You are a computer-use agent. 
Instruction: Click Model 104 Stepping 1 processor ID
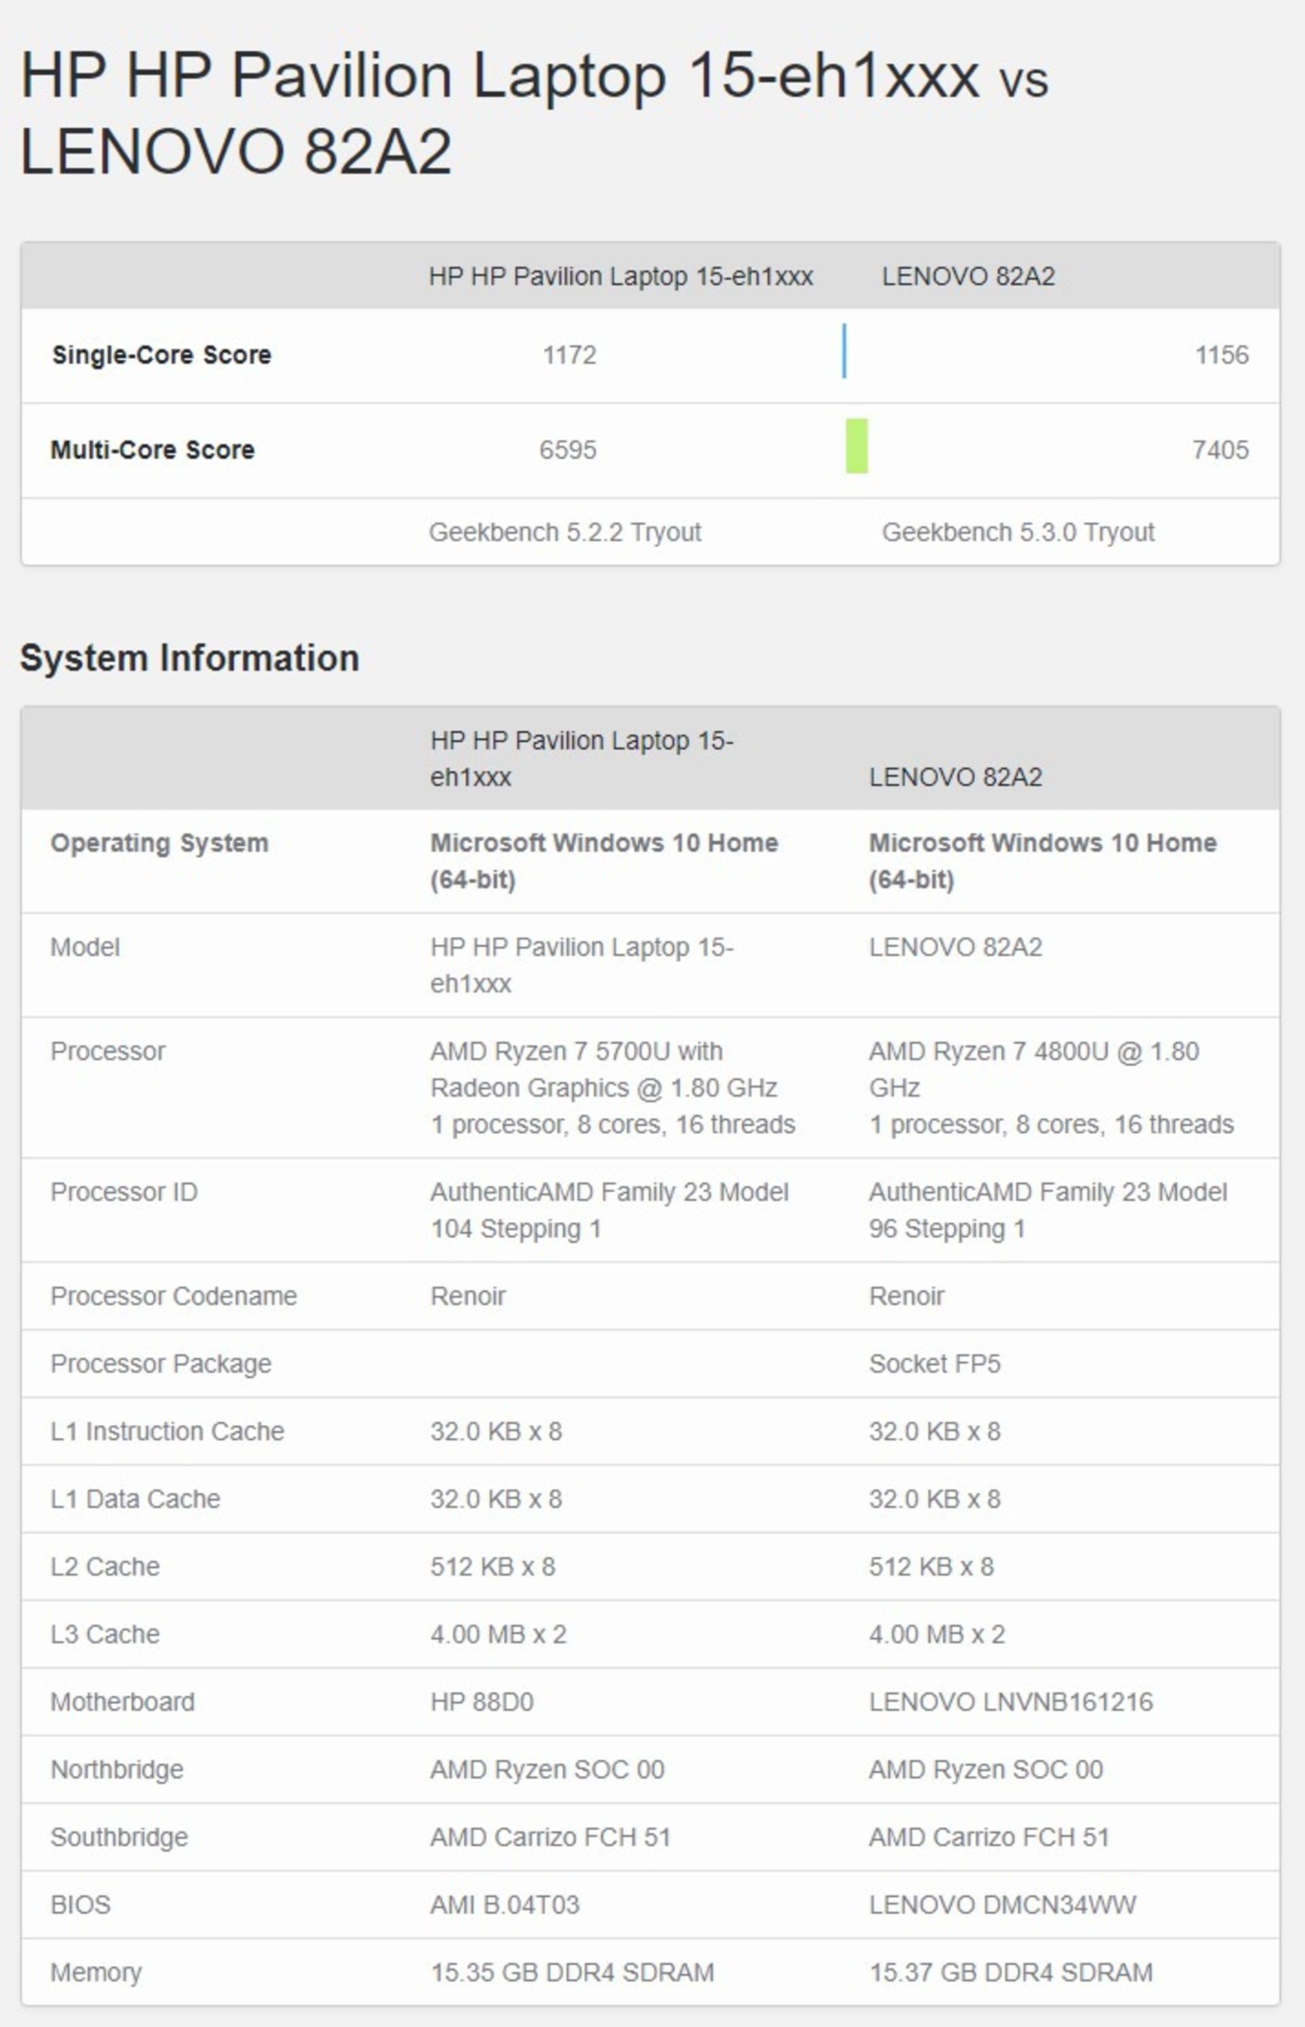click(x=609, y=1210)
